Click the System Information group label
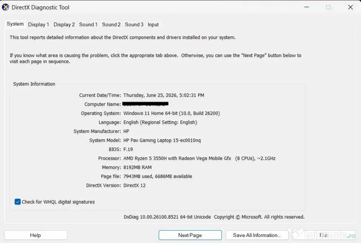The image size is (361, 243). [34, 84]
